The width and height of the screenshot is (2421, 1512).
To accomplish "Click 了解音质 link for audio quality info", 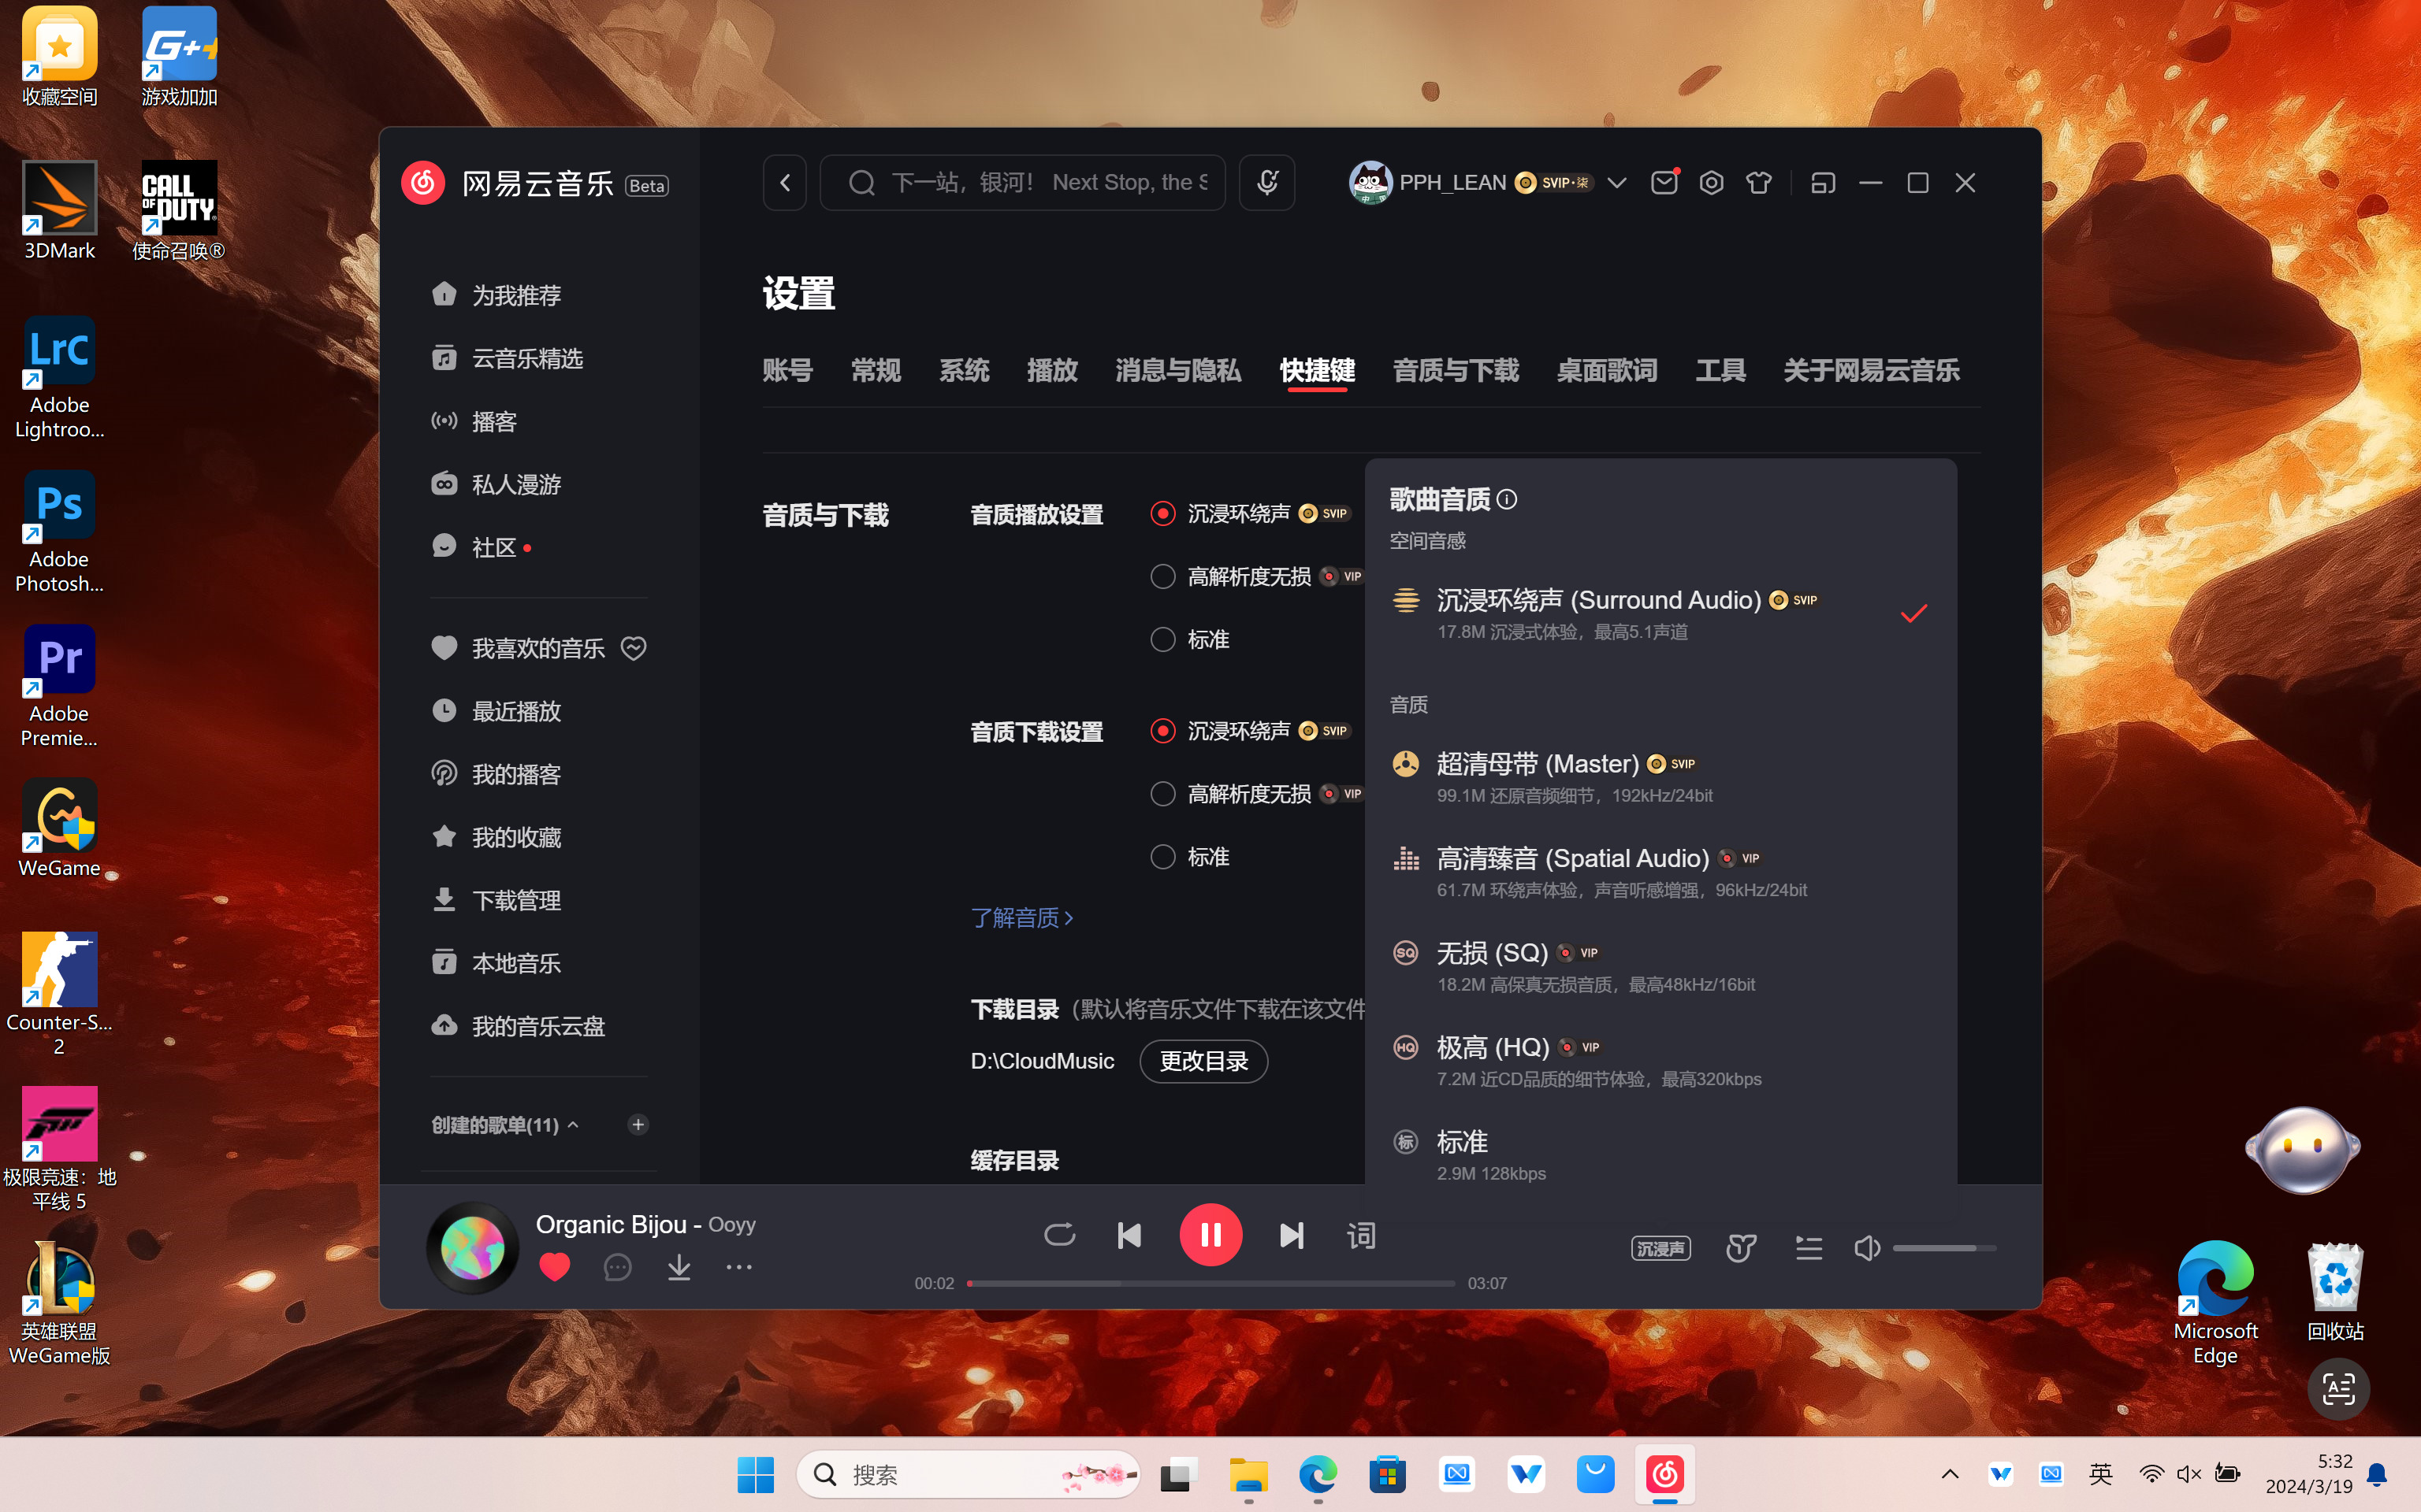I will click(1018, 918).
